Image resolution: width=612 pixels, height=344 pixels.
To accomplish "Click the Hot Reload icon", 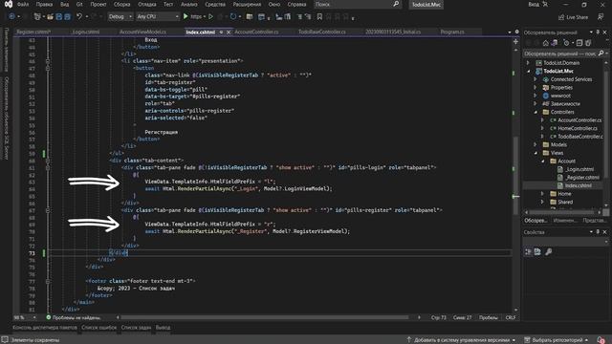I will [x=233, y=17].
